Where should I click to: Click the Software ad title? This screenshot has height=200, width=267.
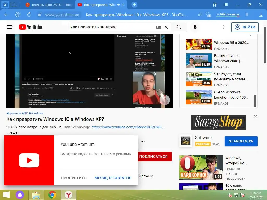click(x=203, y=137)
